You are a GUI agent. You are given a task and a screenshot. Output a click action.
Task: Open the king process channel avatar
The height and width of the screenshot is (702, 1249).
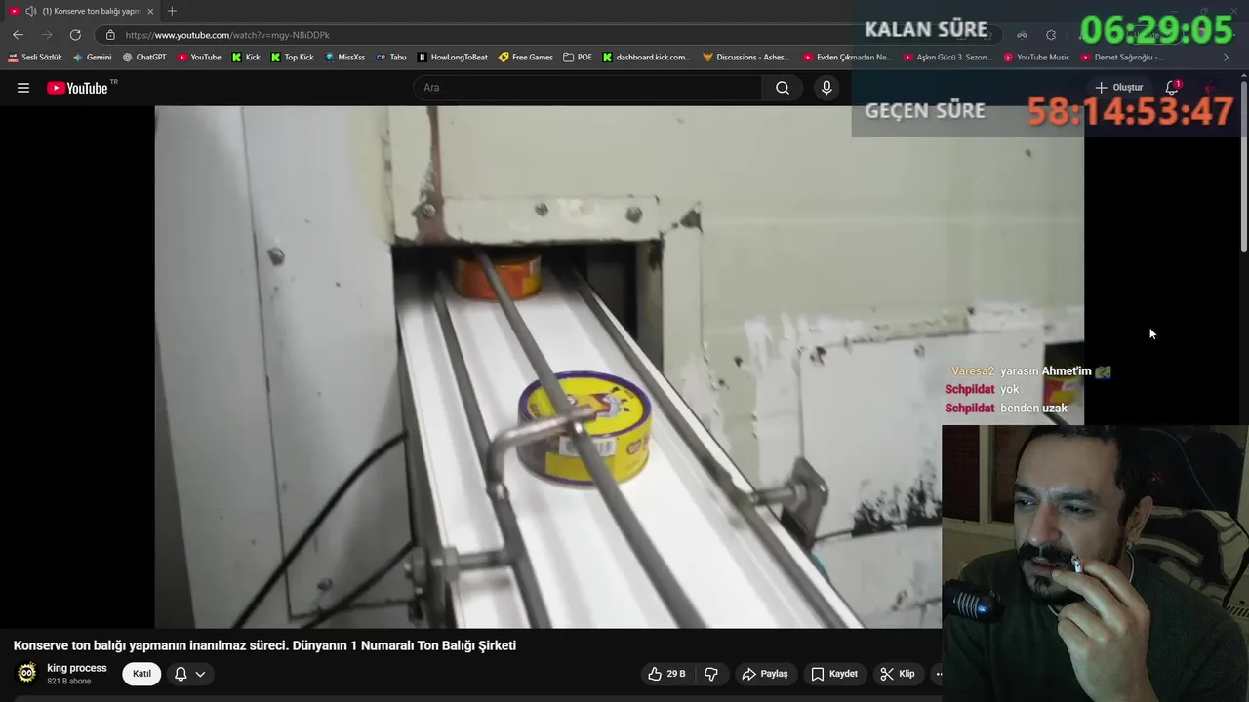(27, 673)
